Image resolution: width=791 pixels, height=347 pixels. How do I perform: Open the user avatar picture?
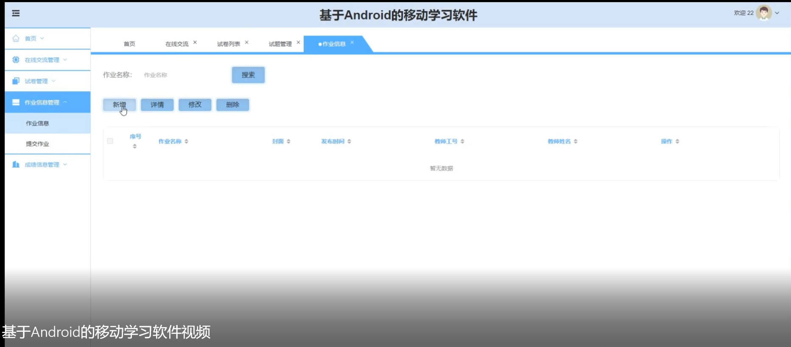point(764,13)
